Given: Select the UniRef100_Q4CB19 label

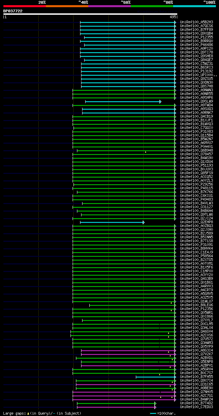Looking at the screenshot, I should pos(196,116).
